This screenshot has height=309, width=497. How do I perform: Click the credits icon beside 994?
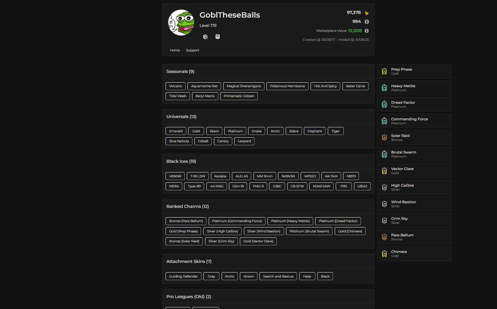[x=367, y=22]
